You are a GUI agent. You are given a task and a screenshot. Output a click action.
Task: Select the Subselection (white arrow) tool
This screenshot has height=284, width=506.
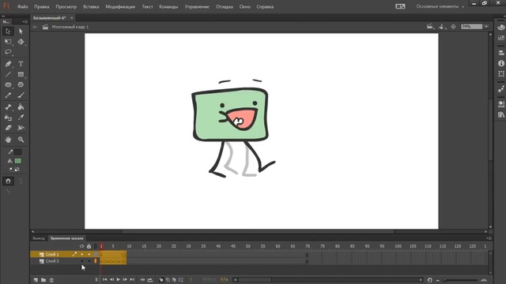coord(21,32)
